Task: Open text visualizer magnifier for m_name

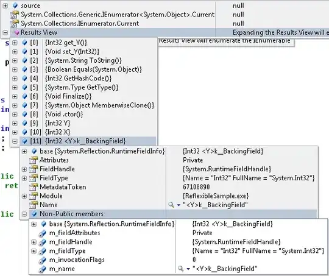Action: [181, 269]
